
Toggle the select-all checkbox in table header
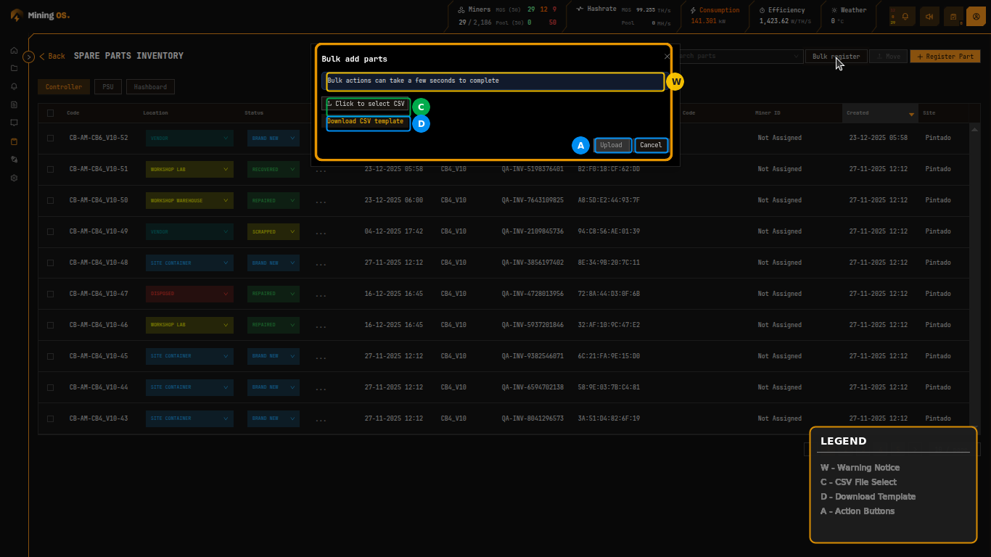[x=50, y=112]
